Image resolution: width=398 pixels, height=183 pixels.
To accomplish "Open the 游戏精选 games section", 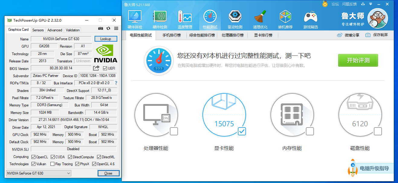I will 310,19.
